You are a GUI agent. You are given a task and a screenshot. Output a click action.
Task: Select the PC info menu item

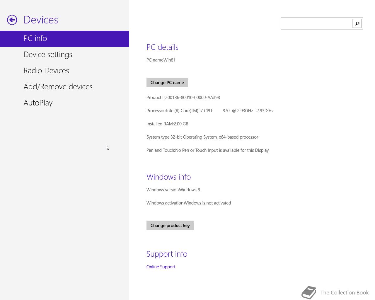pyautogui.click(x=64, y=39)
